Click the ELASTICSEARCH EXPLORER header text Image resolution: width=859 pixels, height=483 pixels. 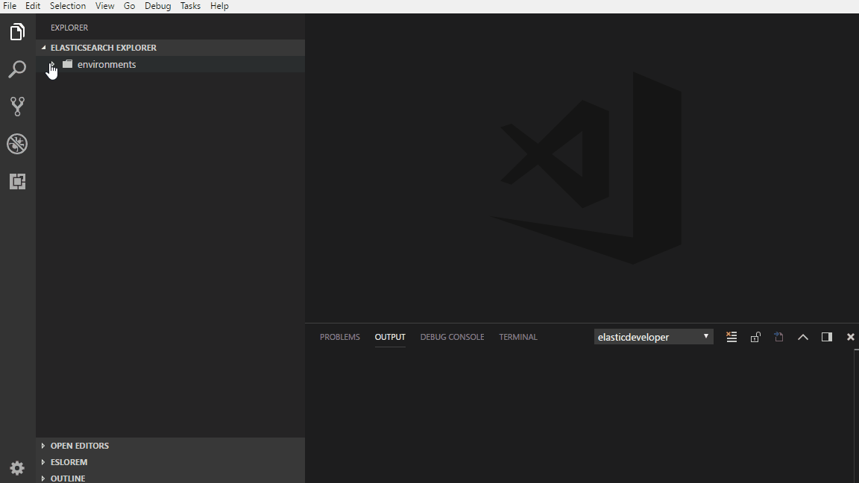click(x=104, y=48)
